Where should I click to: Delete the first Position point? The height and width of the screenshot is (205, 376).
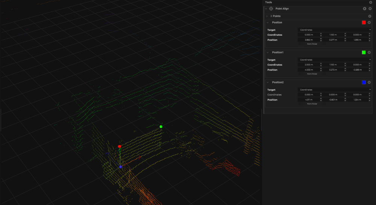(369, 23)
